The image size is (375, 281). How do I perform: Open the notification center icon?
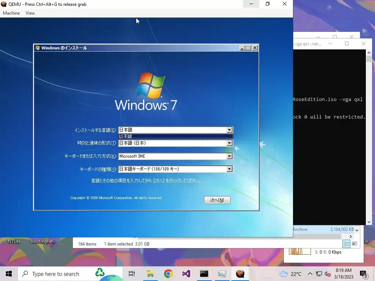tap(364, 274)
